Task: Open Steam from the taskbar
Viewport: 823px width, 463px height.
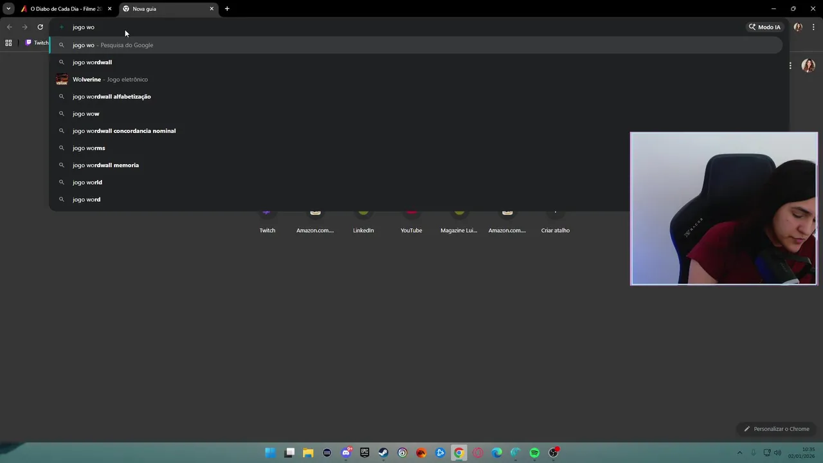Action: point(383,453)
